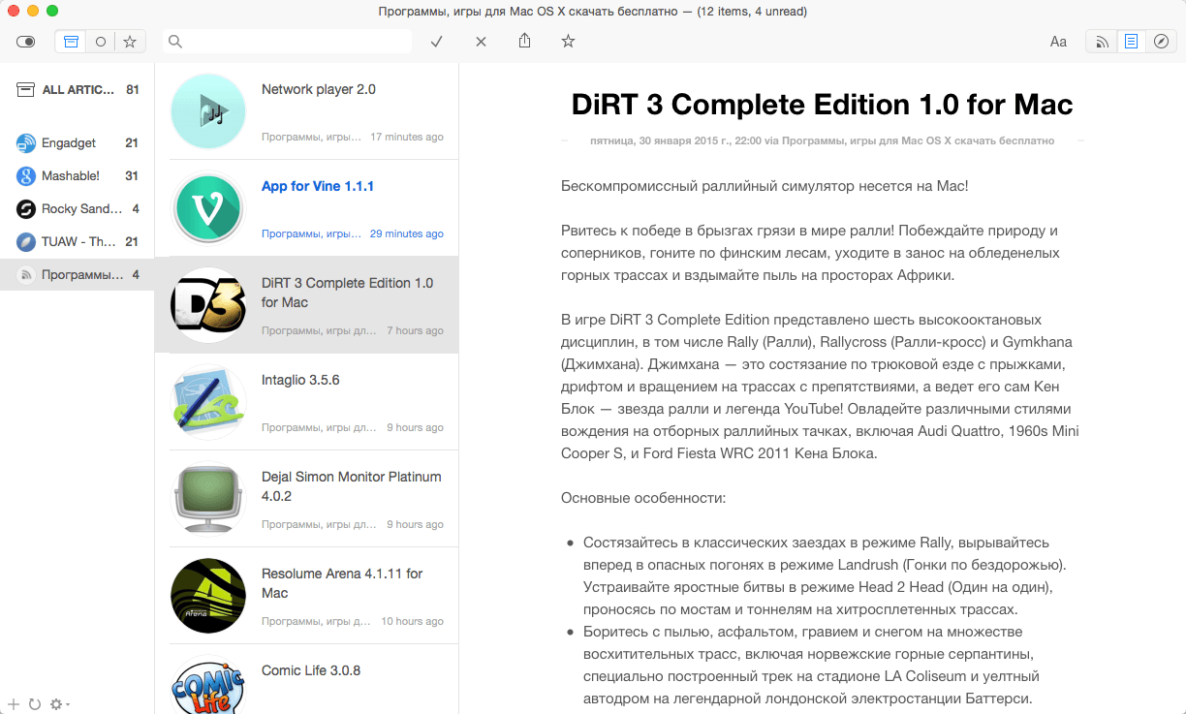The width and height of the screenshot is (1186, 714).
Task: Click the article date and source line
Action: pos(822,140)
